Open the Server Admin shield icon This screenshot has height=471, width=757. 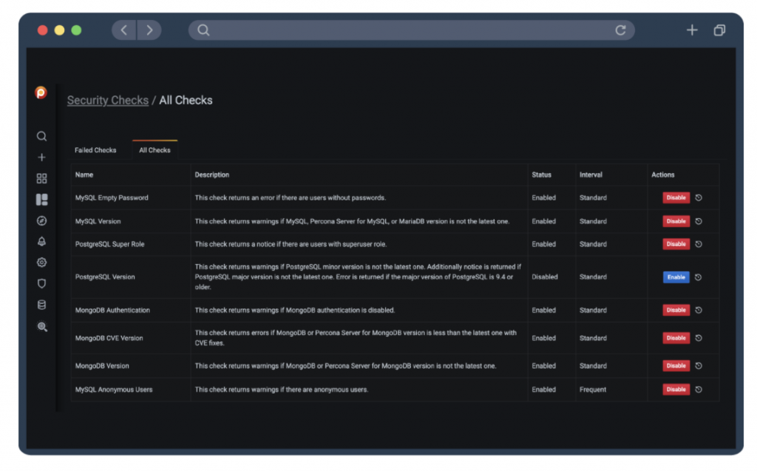point(41,284)
